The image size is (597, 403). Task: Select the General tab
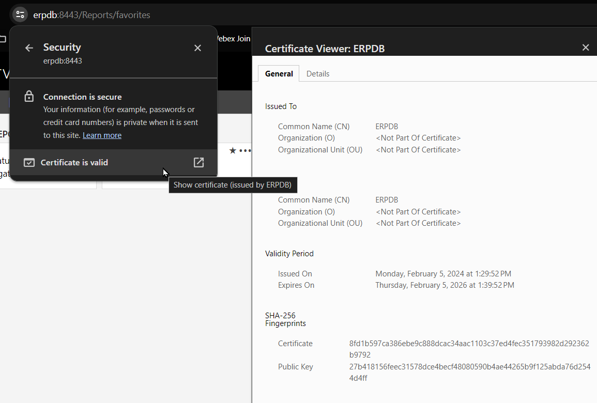[x=279, y=74]
